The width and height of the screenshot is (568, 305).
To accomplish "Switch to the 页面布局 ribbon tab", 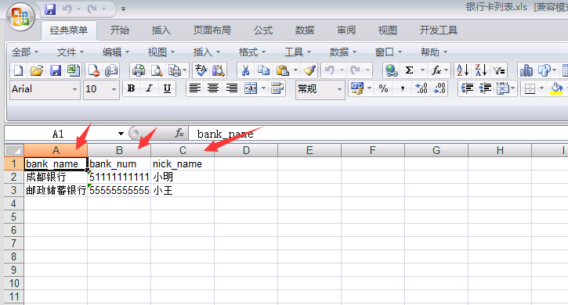I will click(212, 30).
